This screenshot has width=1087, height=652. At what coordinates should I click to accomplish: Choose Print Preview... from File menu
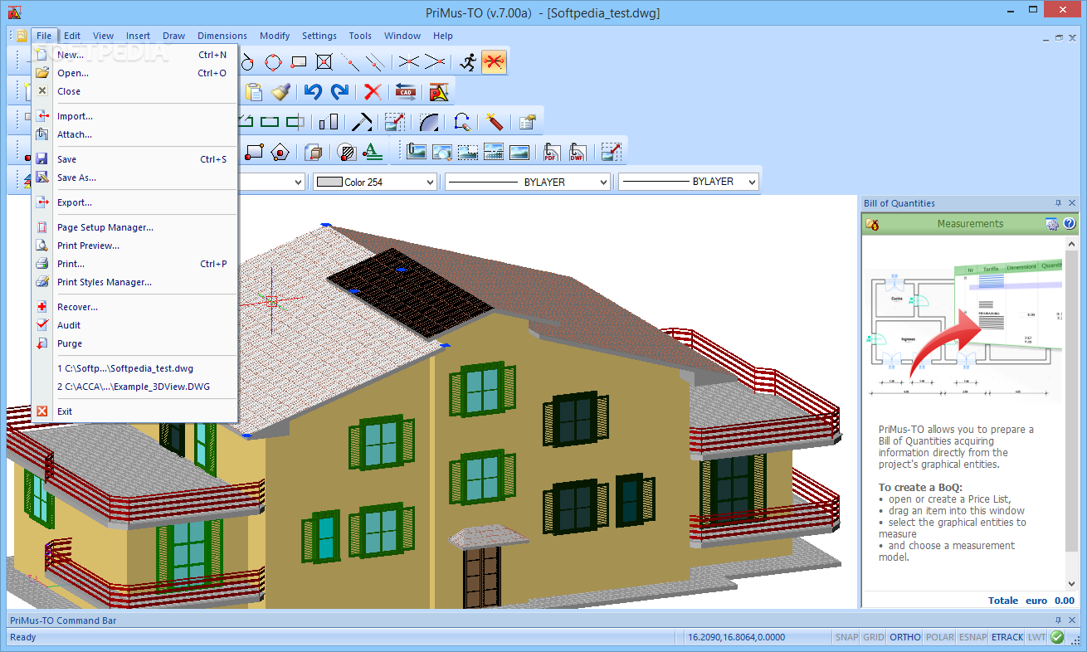point(135,246)
